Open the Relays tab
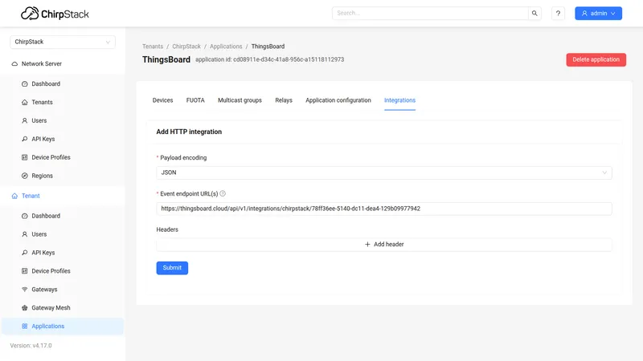 [284, 100]
